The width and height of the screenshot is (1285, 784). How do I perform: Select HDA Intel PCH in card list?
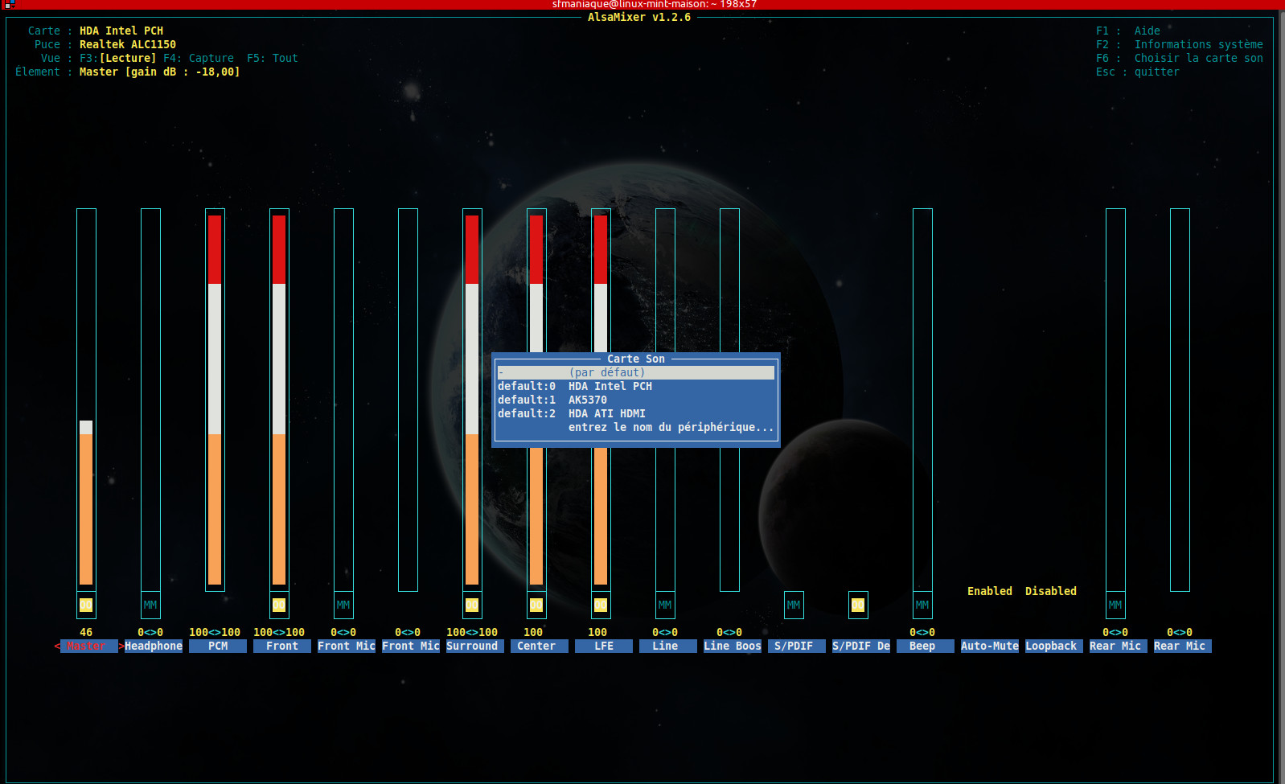click(x=610, y=387)
